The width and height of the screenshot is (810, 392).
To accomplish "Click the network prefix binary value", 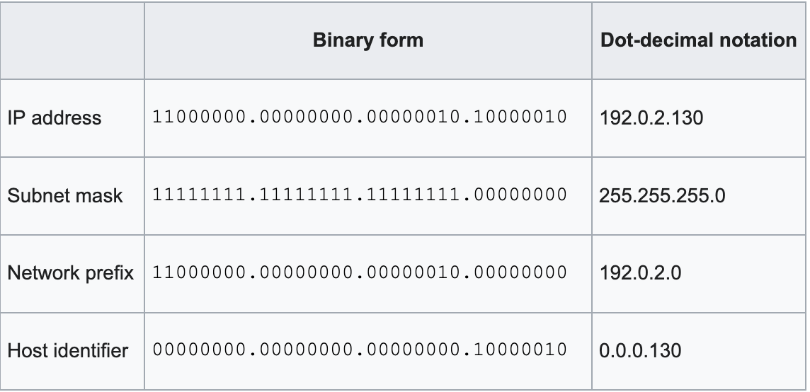I will point(360,272).
